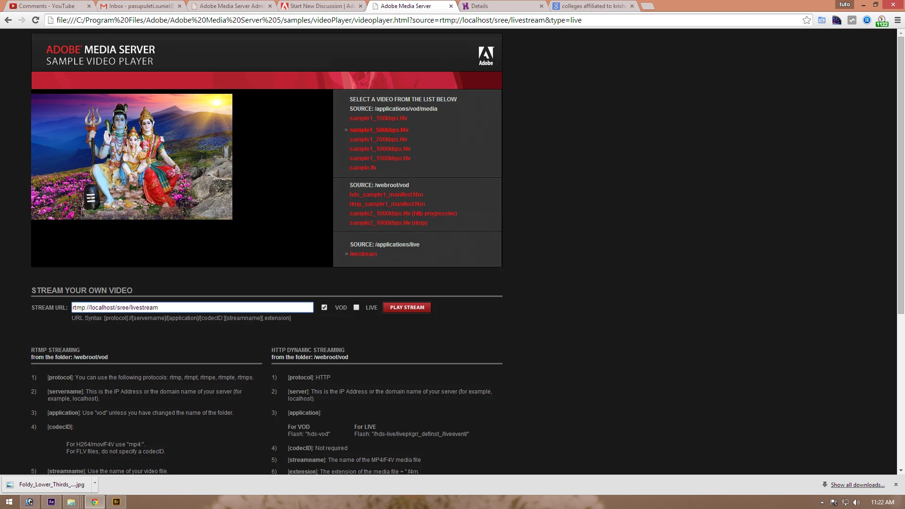This screenshot has width=905, height=509.
Task: Expand the Foldy_Lower_Thirds download options arrow
Action: click(x=95, y=484)
